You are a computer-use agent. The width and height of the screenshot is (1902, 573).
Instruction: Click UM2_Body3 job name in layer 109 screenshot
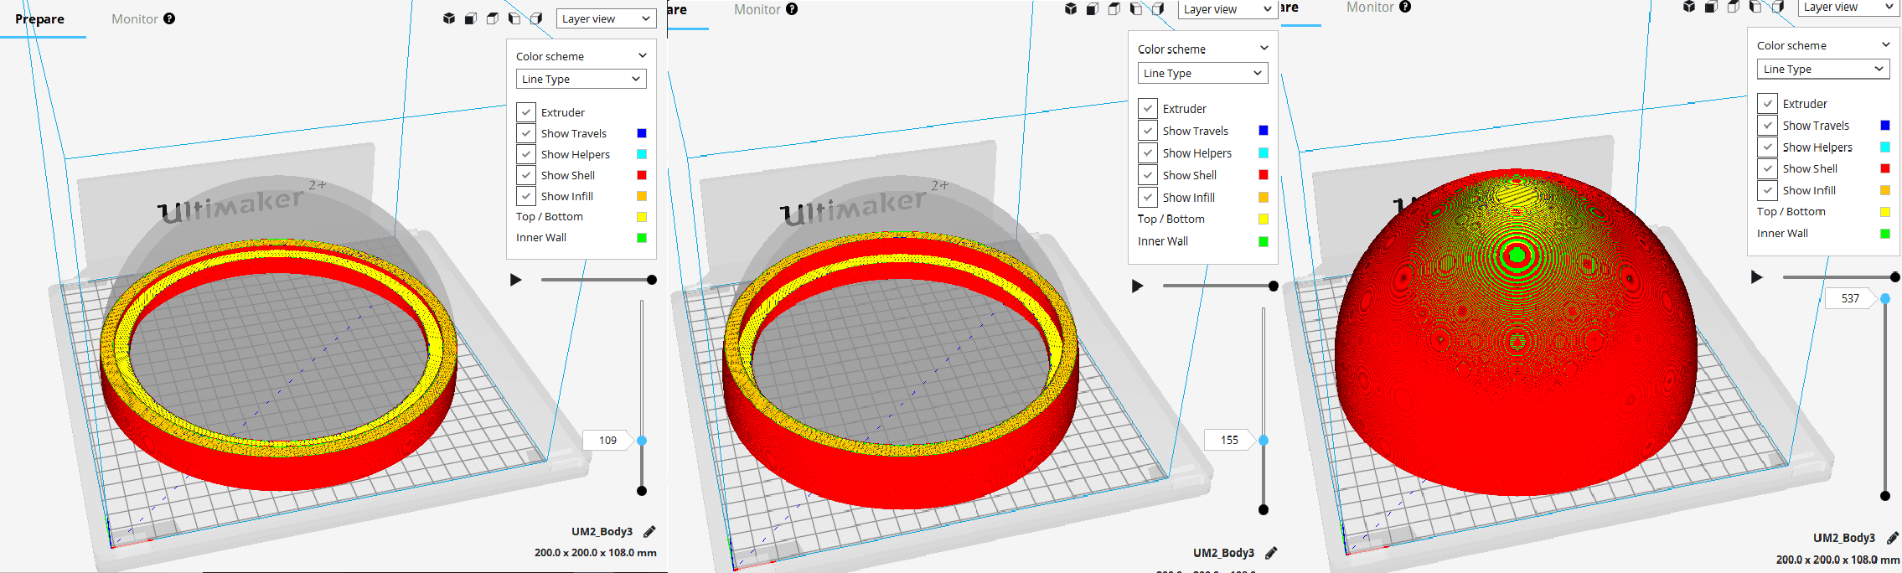[x=602, y=531]
